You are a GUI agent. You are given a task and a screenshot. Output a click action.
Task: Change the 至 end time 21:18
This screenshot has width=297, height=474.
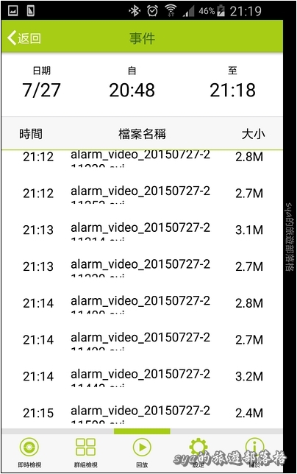tap(232, 83)
